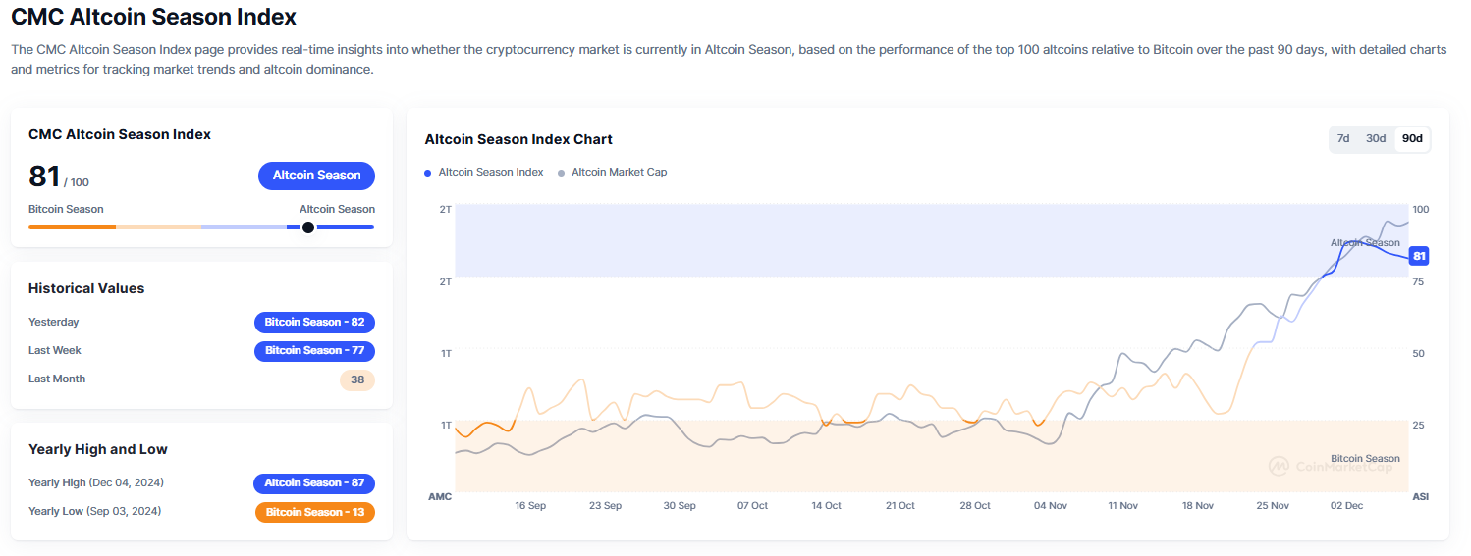Click the Yearly High Altcoin Season - 87 badge

pos(314,483)
